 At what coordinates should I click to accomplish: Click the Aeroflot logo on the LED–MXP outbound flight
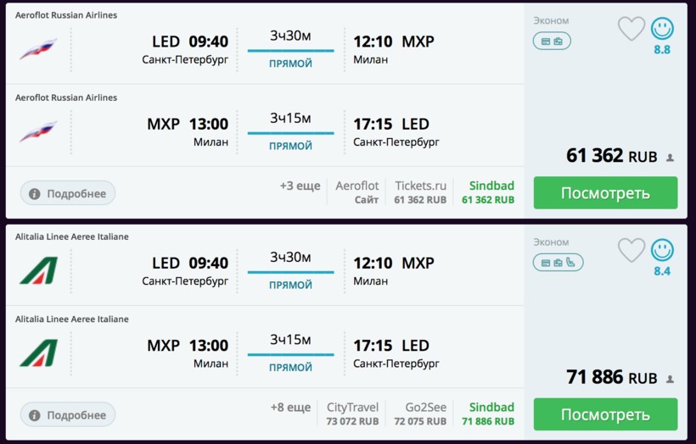pyautogui.click(x=38, y=47)
